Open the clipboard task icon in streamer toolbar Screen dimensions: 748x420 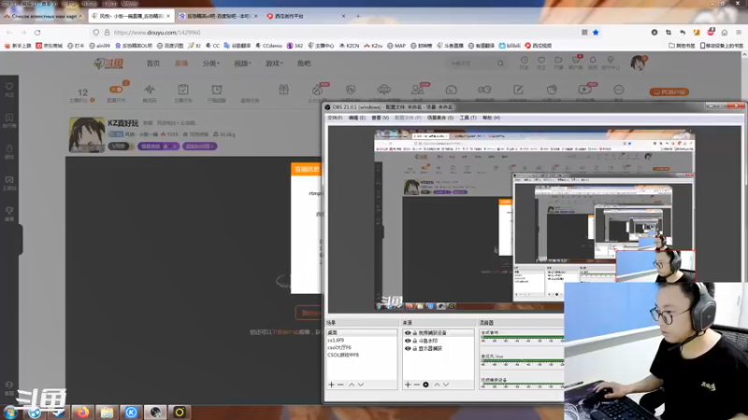point(183,89)
